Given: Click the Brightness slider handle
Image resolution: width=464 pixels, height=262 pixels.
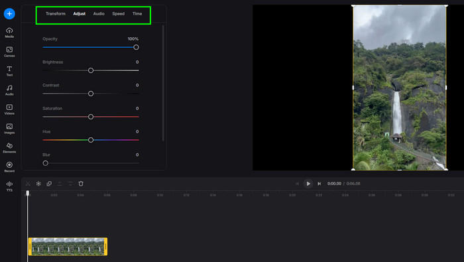Looking at the screenshot, I should tap(91, 70).
